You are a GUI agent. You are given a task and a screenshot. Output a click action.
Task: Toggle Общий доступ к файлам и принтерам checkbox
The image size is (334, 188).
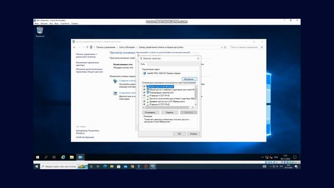(x=144, y=89)
